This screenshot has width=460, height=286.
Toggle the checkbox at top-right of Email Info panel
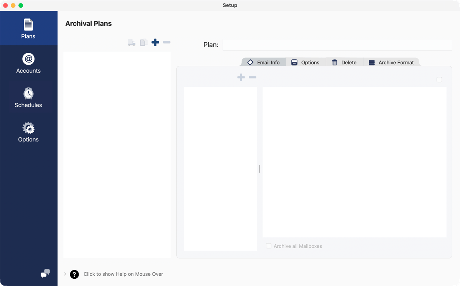[439, 79]
